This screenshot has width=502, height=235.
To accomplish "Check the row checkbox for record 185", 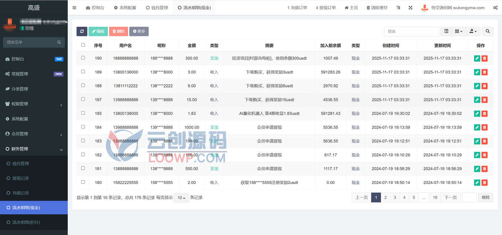I will click(83, 113).
